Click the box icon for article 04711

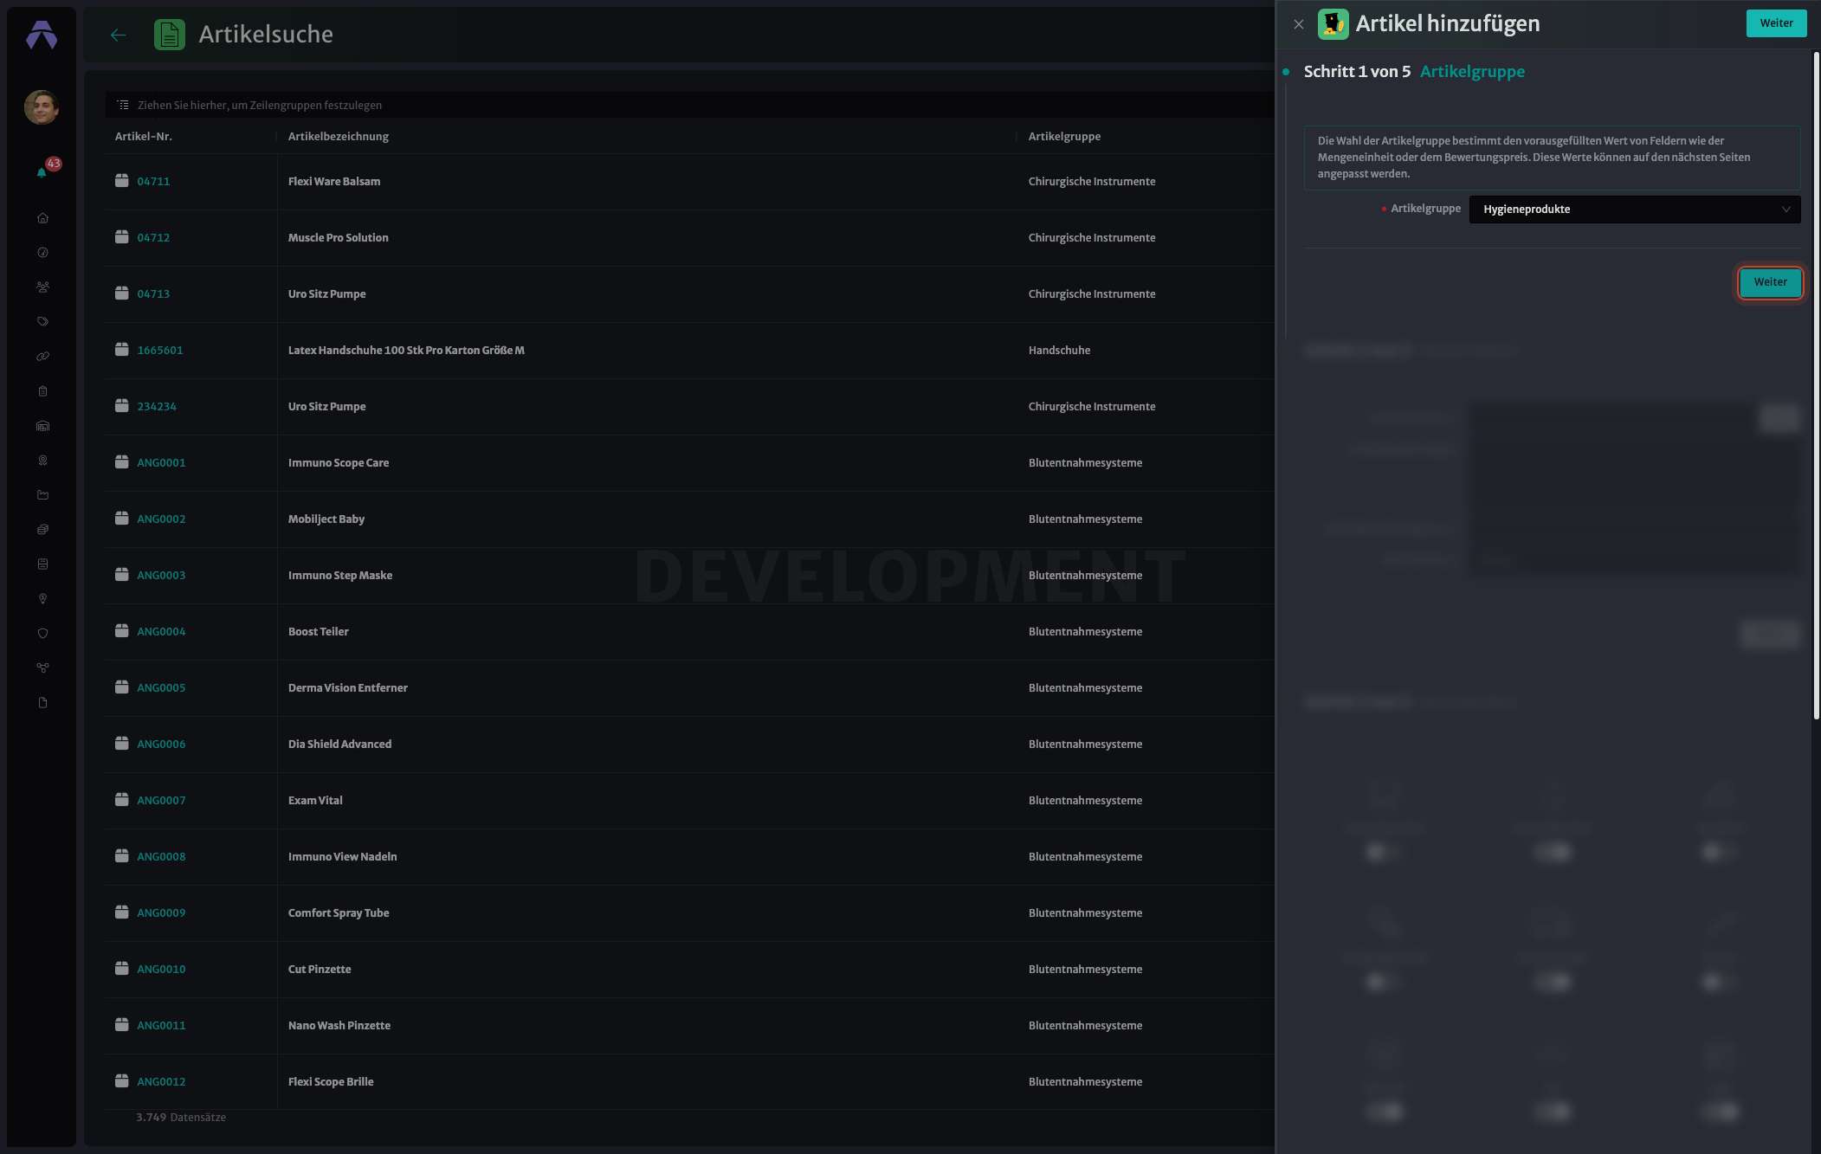(x=122, y=181)
